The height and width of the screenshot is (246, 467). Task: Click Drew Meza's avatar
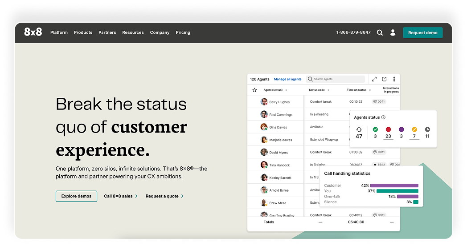264,203
